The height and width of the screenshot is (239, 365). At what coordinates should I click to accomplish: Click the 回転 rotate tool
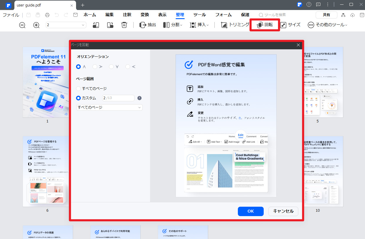(265, 25)
